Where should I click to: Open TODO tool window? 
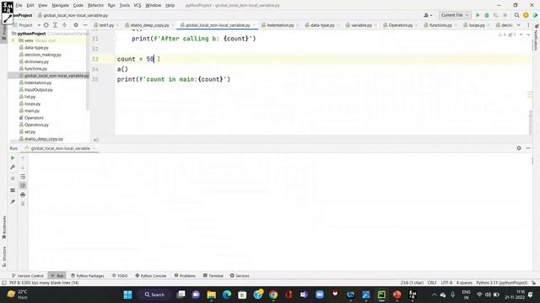click(x=120, y=275)
